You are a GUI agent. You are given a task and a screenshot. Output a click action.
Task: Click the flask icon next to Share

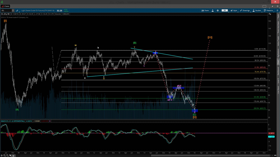(213, 11)
